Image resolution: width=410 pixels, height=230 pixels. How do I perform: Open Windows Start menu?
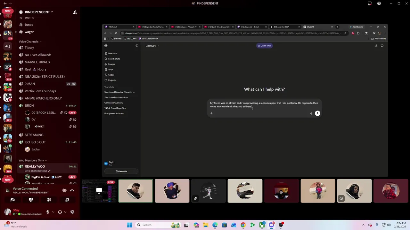129,225
